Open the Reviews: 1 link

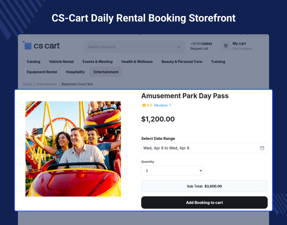click(162, 105)
